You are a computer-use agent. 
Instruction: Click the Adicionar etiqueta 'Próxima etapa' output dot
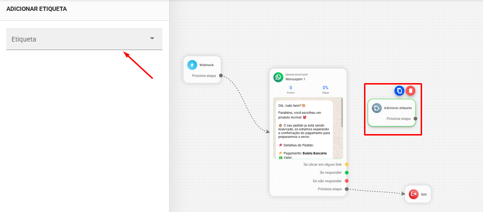(x=415, y=119)
